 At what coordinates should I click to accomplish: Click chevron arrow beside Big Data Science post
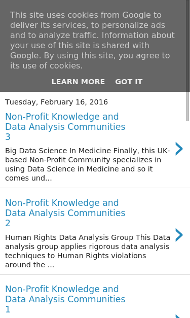click(x=179, y=149)
